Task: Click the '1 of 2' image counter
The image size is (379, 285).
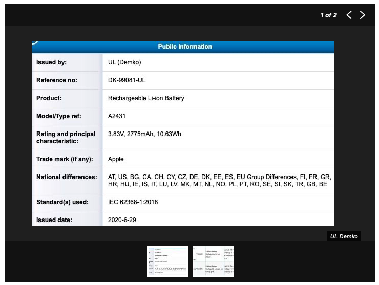Action: tap(328, 15)
